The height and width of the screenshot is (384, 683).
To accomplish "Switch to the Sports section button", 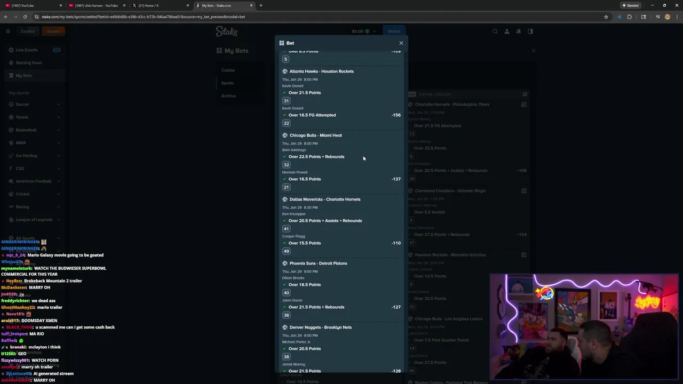I will tap(53, 31).
